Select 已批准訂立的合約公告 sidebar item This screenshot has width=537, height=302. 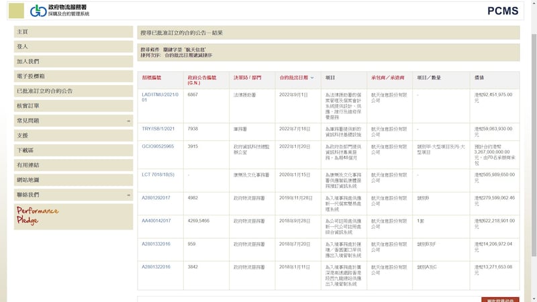pos(44,91)
